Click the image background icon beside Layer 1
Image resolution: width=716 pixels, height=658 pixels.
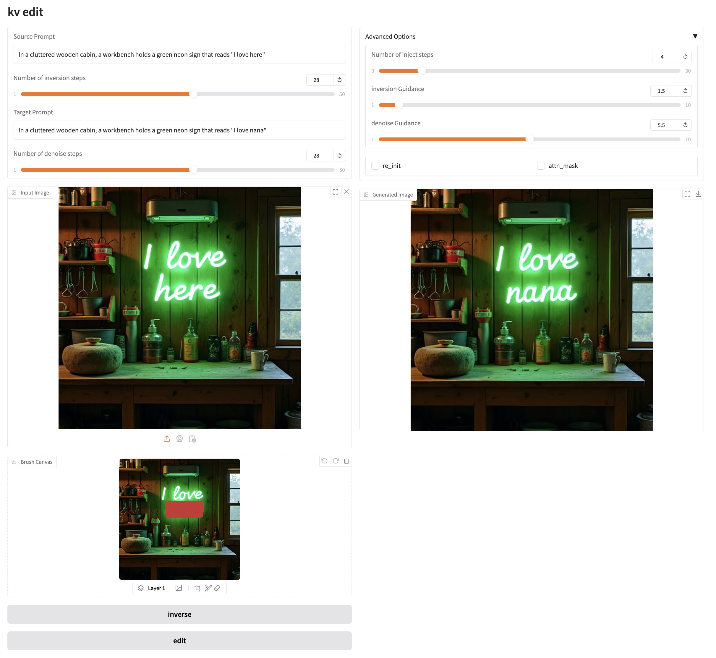[179, 588]
